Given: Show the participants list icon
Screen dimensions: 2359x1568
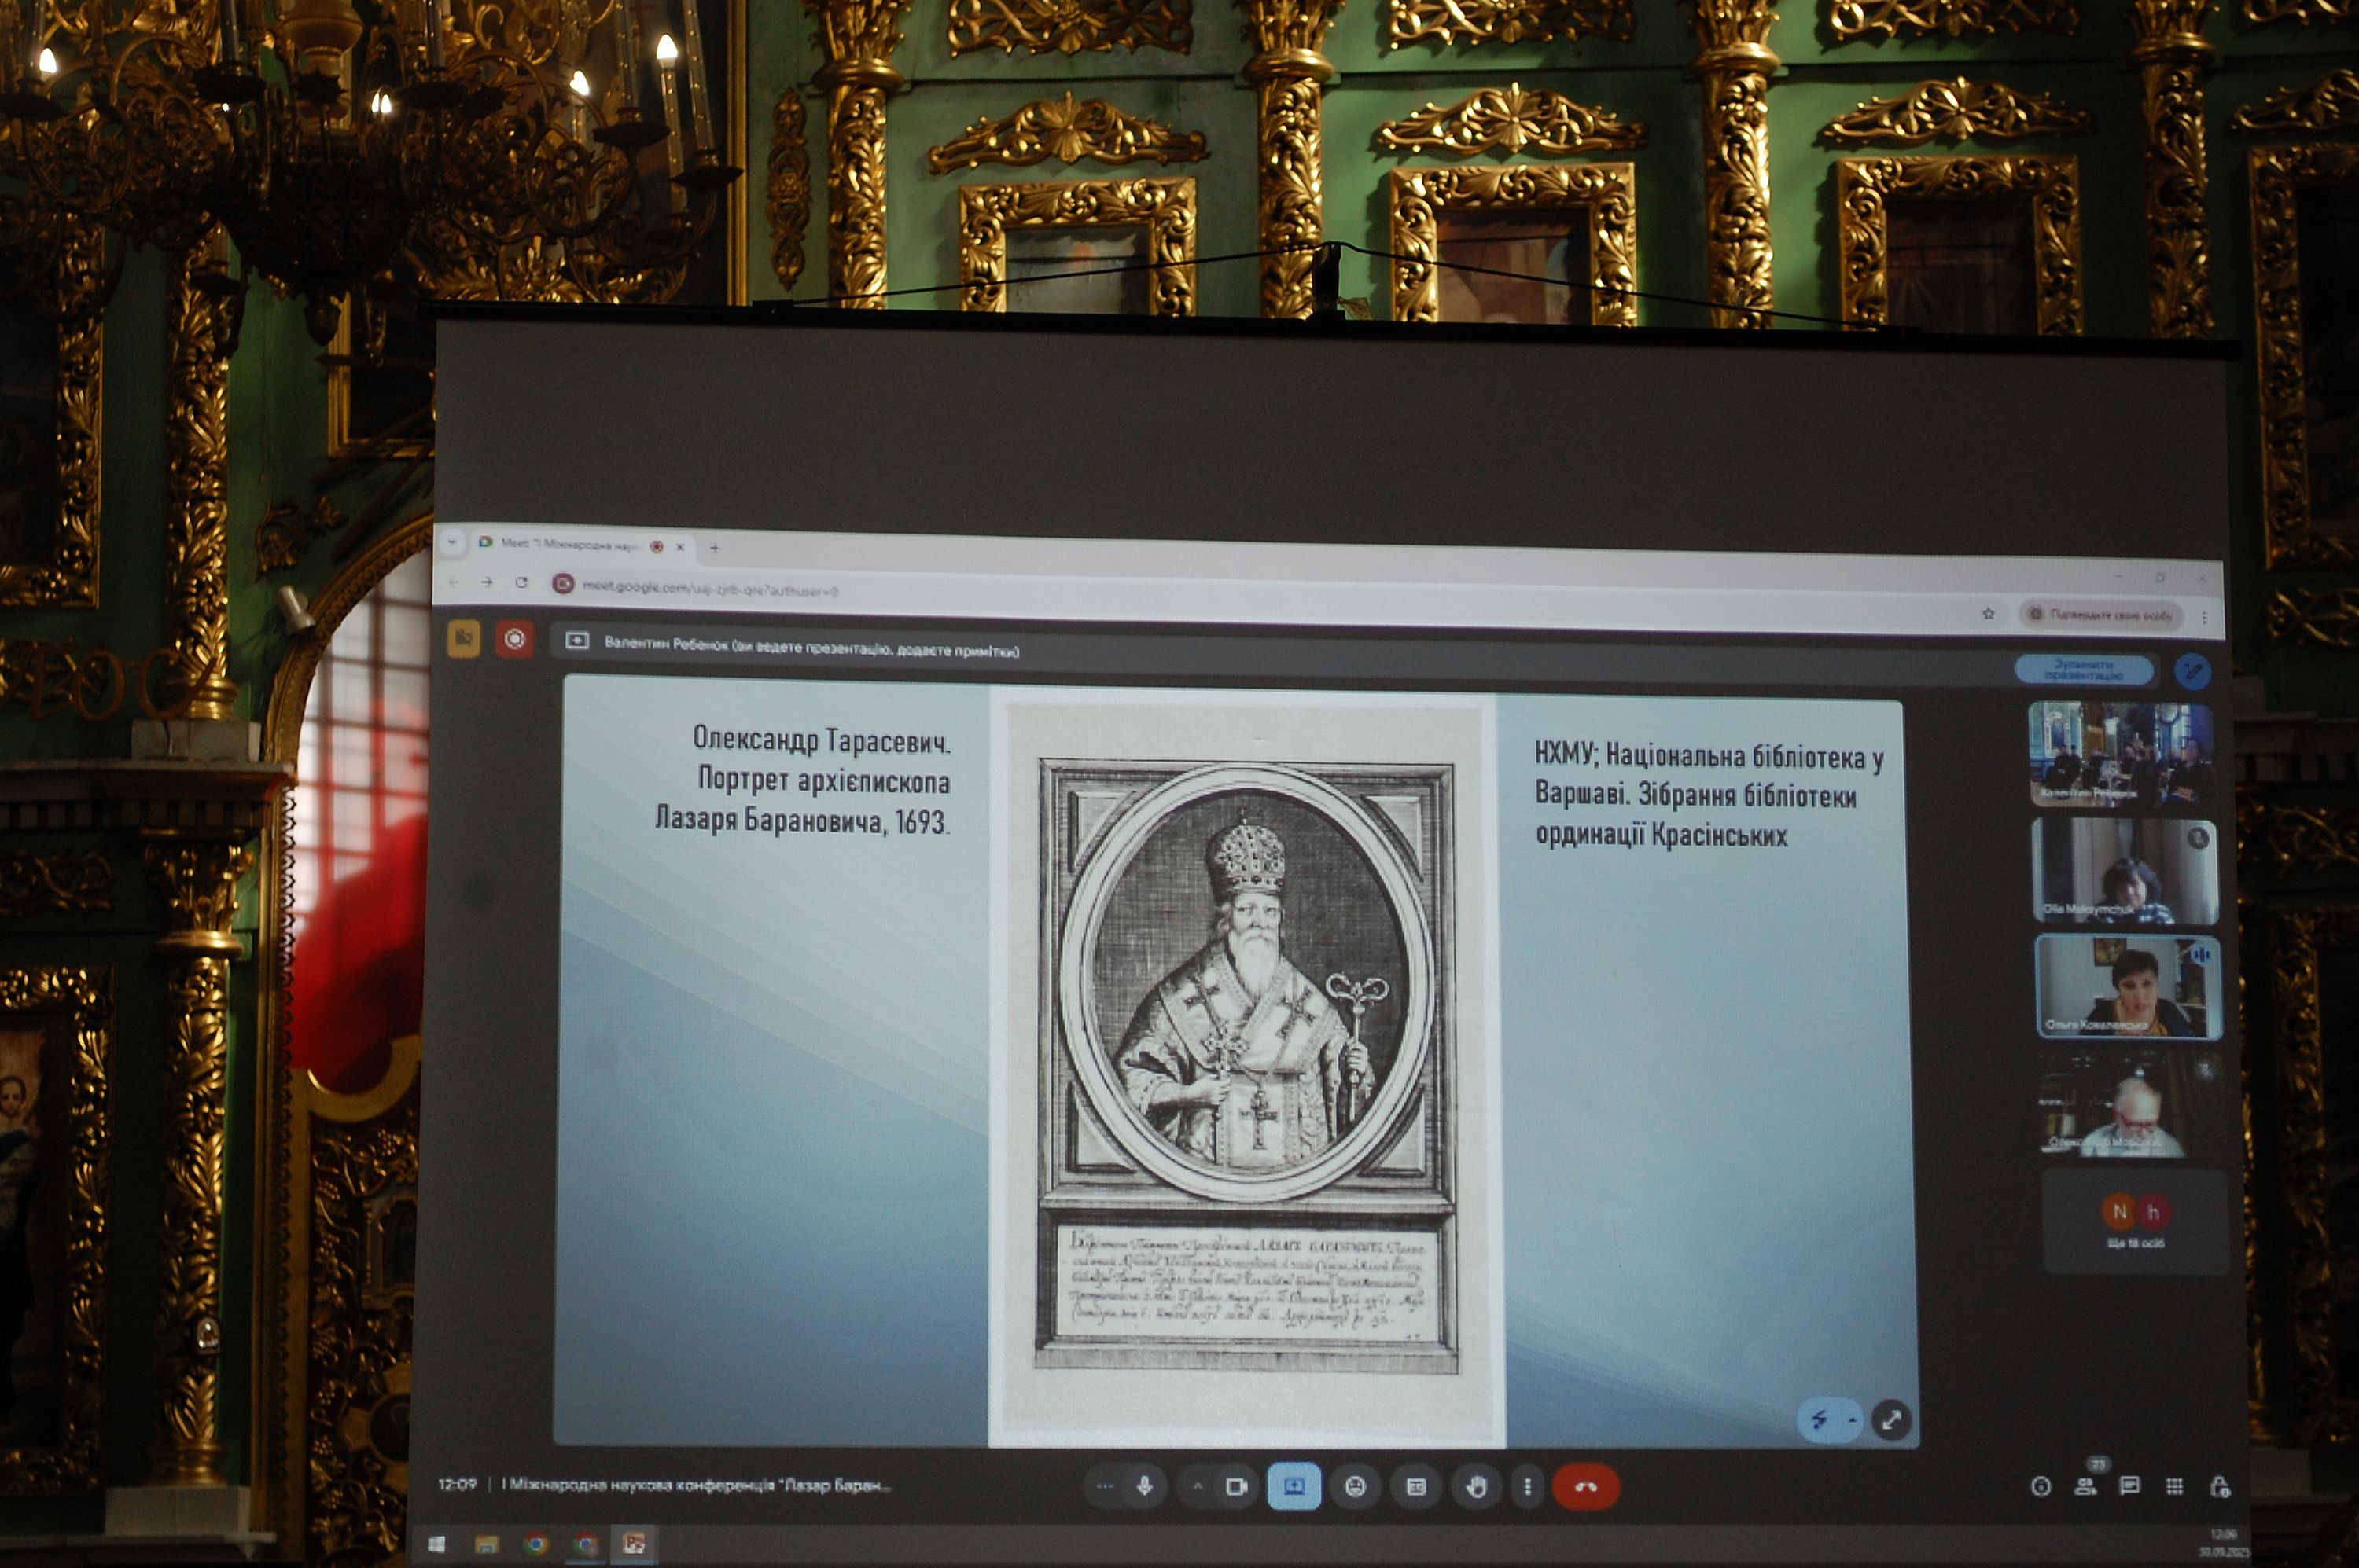Looking at the screenshot, I should click(2086, 1486).
